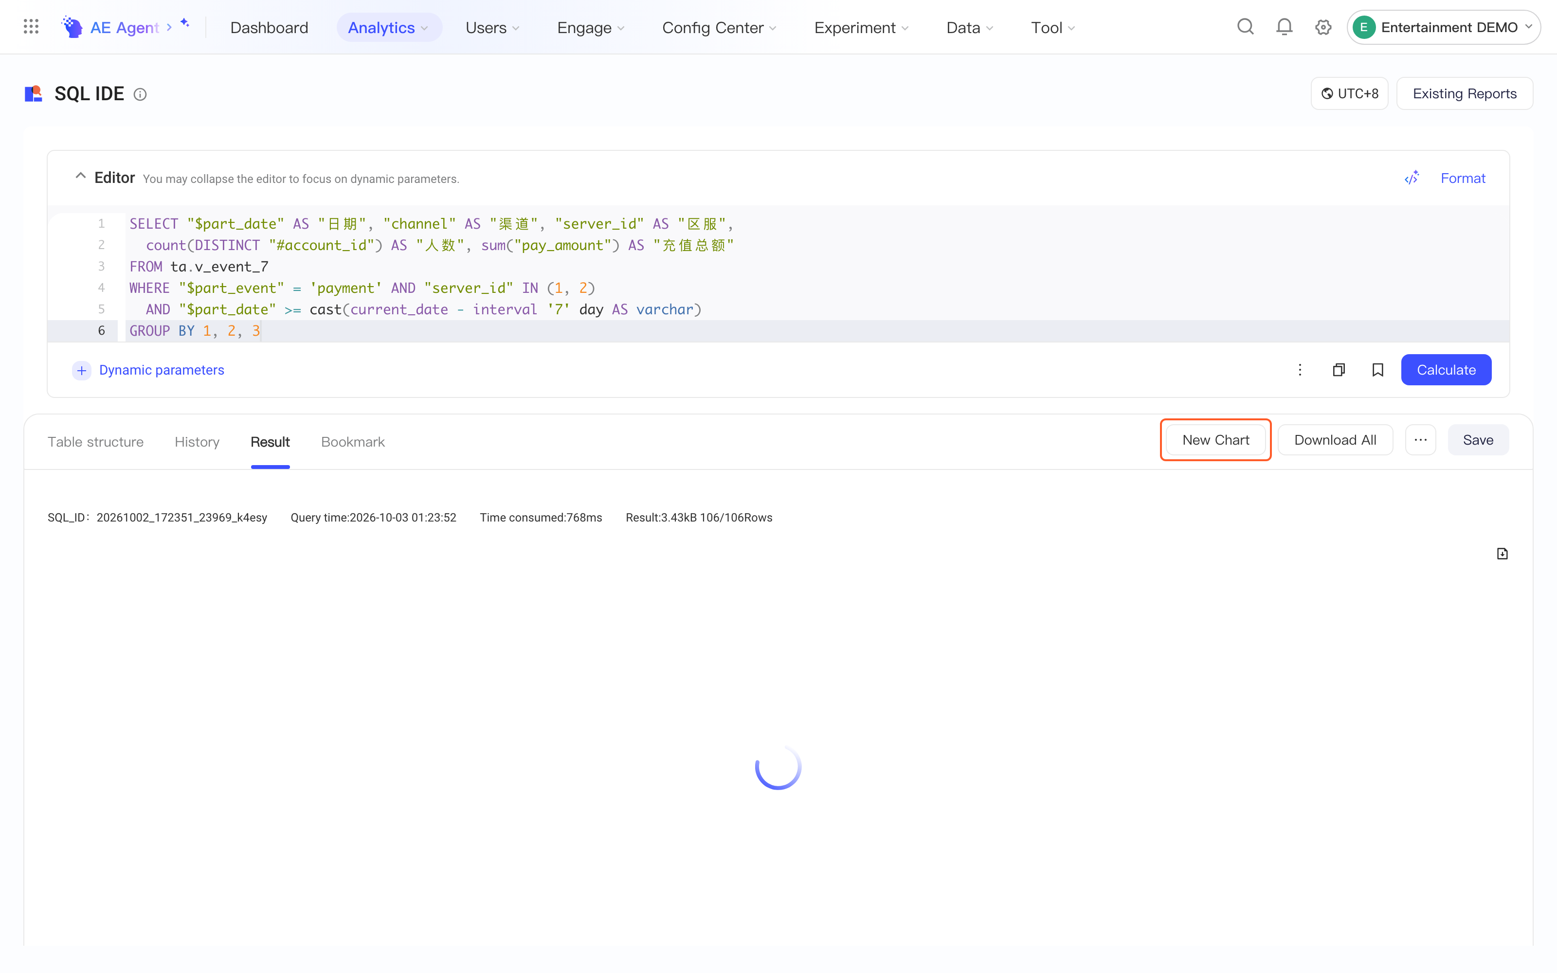Open the Existing Reports button
Screen dimensions: 1557x973
point(1465,94)
